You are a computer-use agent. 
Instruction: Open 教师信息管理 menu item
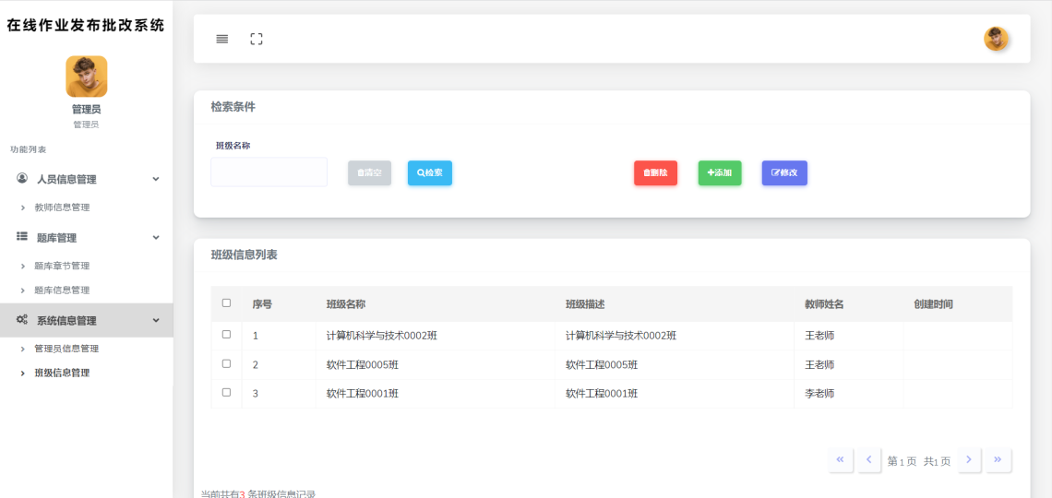pos(63,207)
